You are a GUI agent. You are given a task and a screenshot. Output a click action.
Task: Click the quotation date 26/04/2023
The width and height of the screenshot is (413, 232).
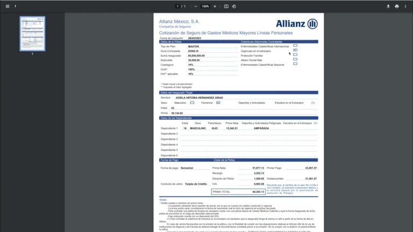[x=194, y=38]
